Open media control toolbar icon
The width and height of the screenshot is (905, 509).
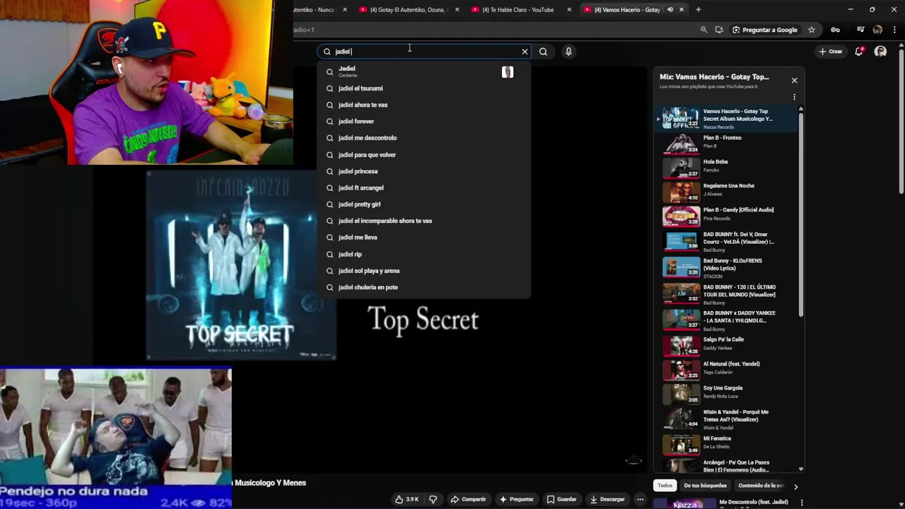[x=860, y=30]
